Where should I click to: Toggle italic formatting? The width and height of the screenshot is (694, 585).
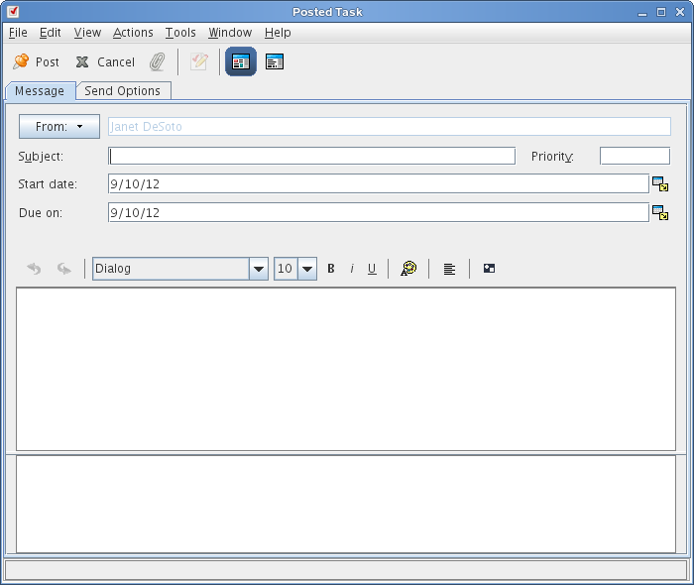point(352,269)
